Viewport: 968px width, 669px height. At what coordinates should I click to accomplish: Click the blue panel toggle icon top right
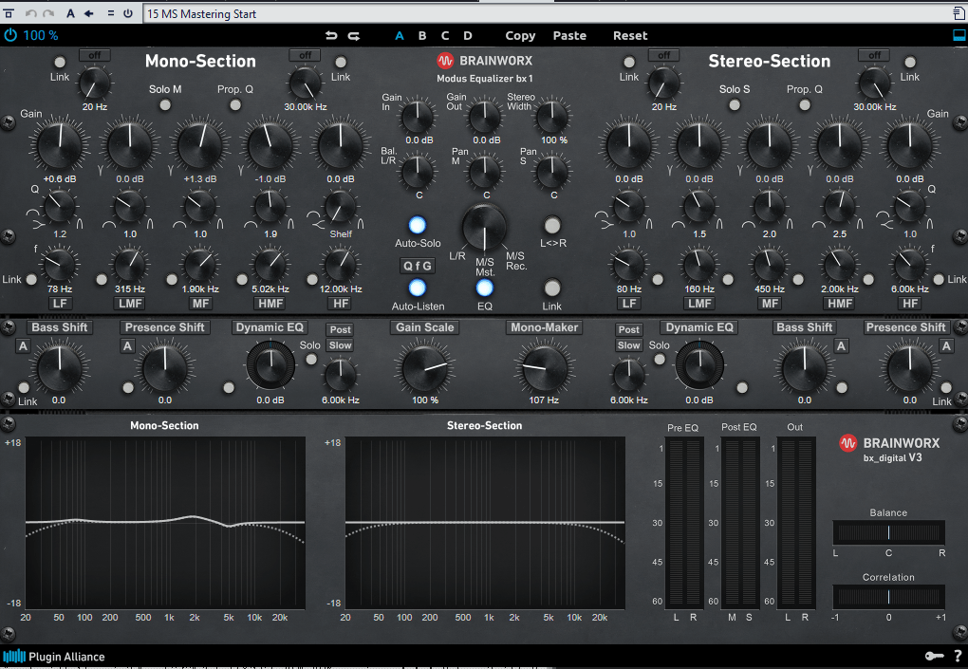[958, 35]
